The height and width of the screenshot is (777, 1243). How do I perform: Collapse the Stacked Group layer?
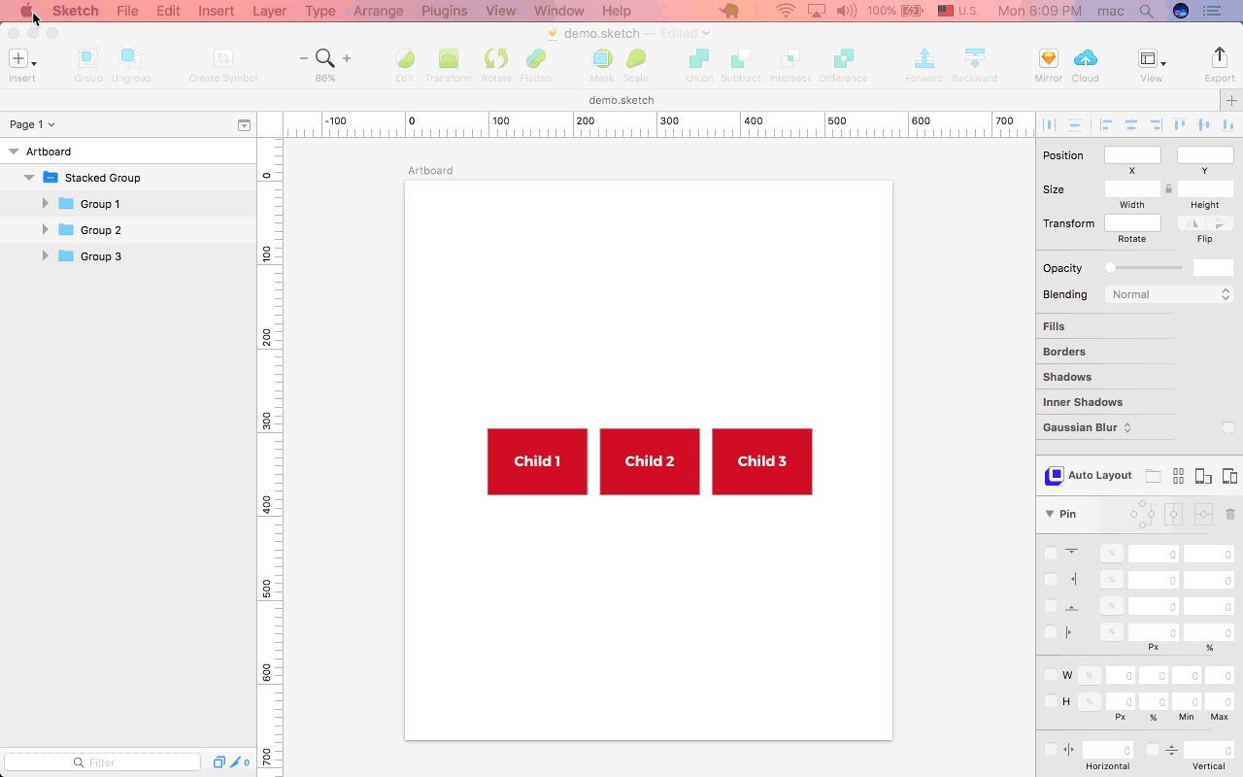pyautogui.click(x=29, y=178)
